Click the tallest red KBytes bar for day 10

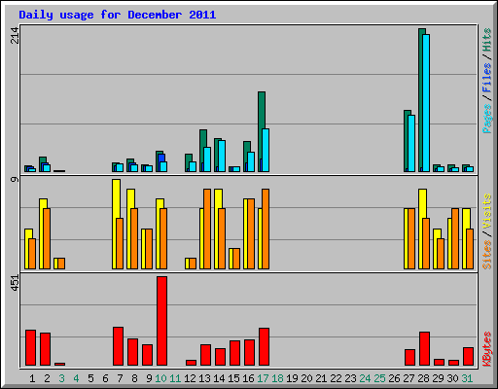161,321
